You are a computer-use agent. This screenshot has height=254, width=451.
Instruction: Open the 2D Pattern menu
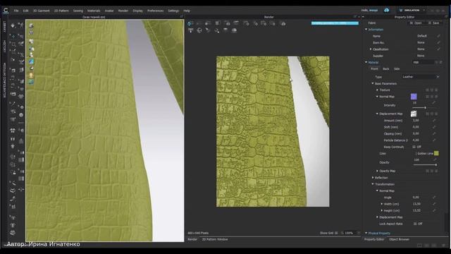61,11
